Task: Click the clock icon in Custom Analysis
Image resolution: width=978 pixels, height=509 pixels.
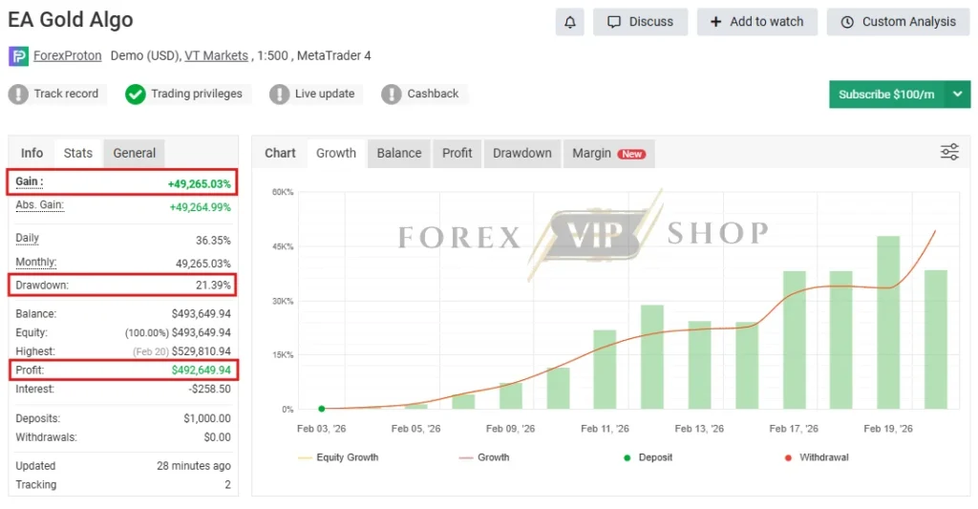Action: (x=847, y=22)
